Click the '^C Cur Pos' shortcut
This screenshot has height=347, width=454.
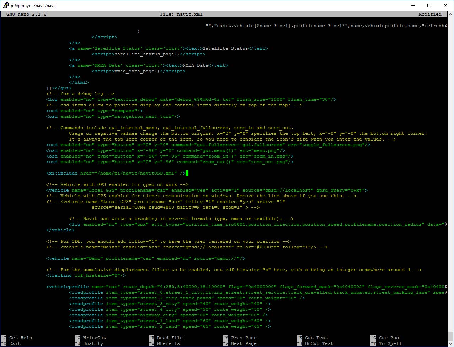(385, 338)
